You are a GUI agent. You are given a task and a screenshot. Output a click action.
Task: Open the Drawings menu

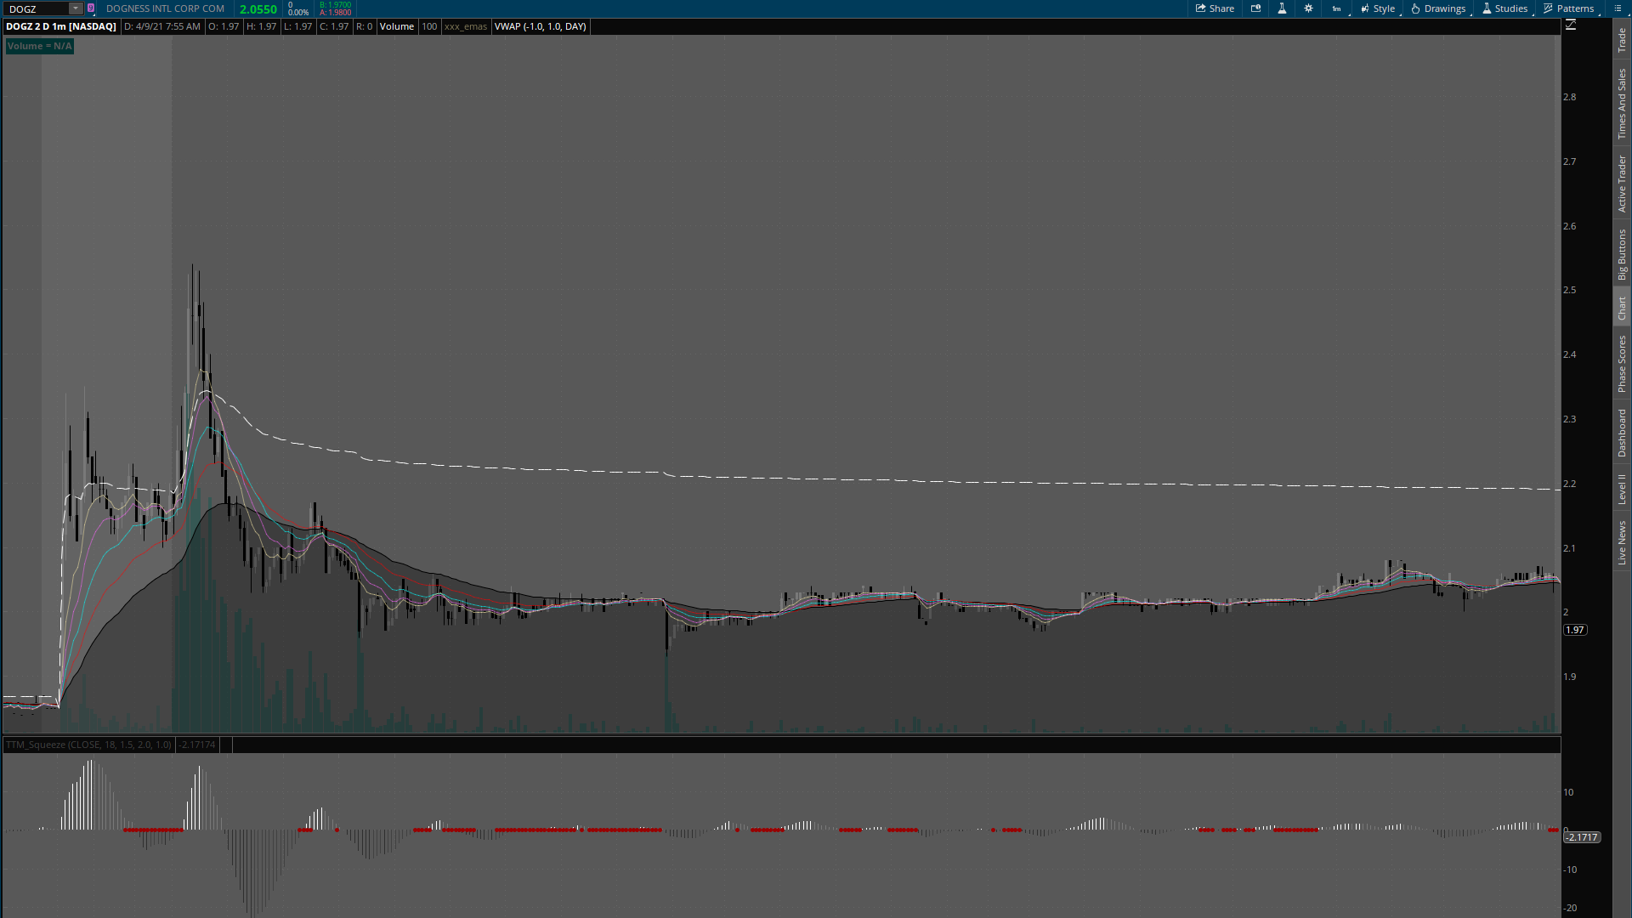[x=1438, y=8]
